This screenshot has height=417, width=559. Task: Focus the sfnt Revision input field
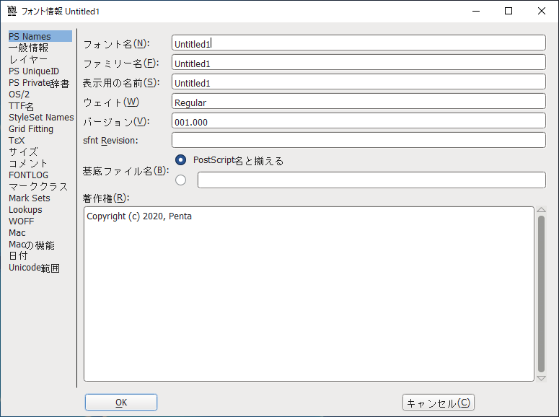point(358,140)
